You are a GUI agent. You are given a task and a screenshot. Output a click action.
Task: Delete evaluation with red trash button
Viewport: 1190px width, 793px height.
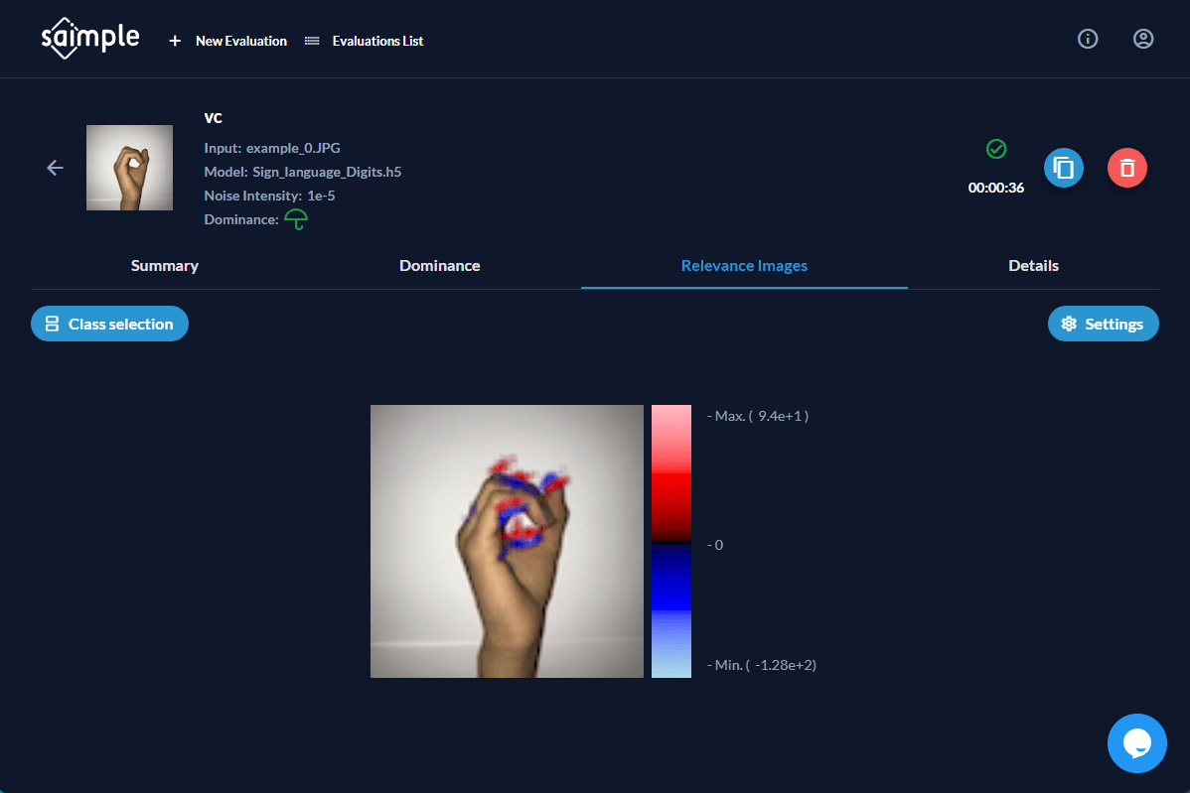click(x=1126, y=168)
